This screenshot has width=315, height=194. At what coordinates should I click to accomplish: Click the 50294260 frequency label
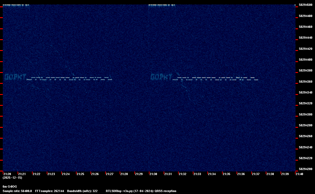[x=306, y=136]
